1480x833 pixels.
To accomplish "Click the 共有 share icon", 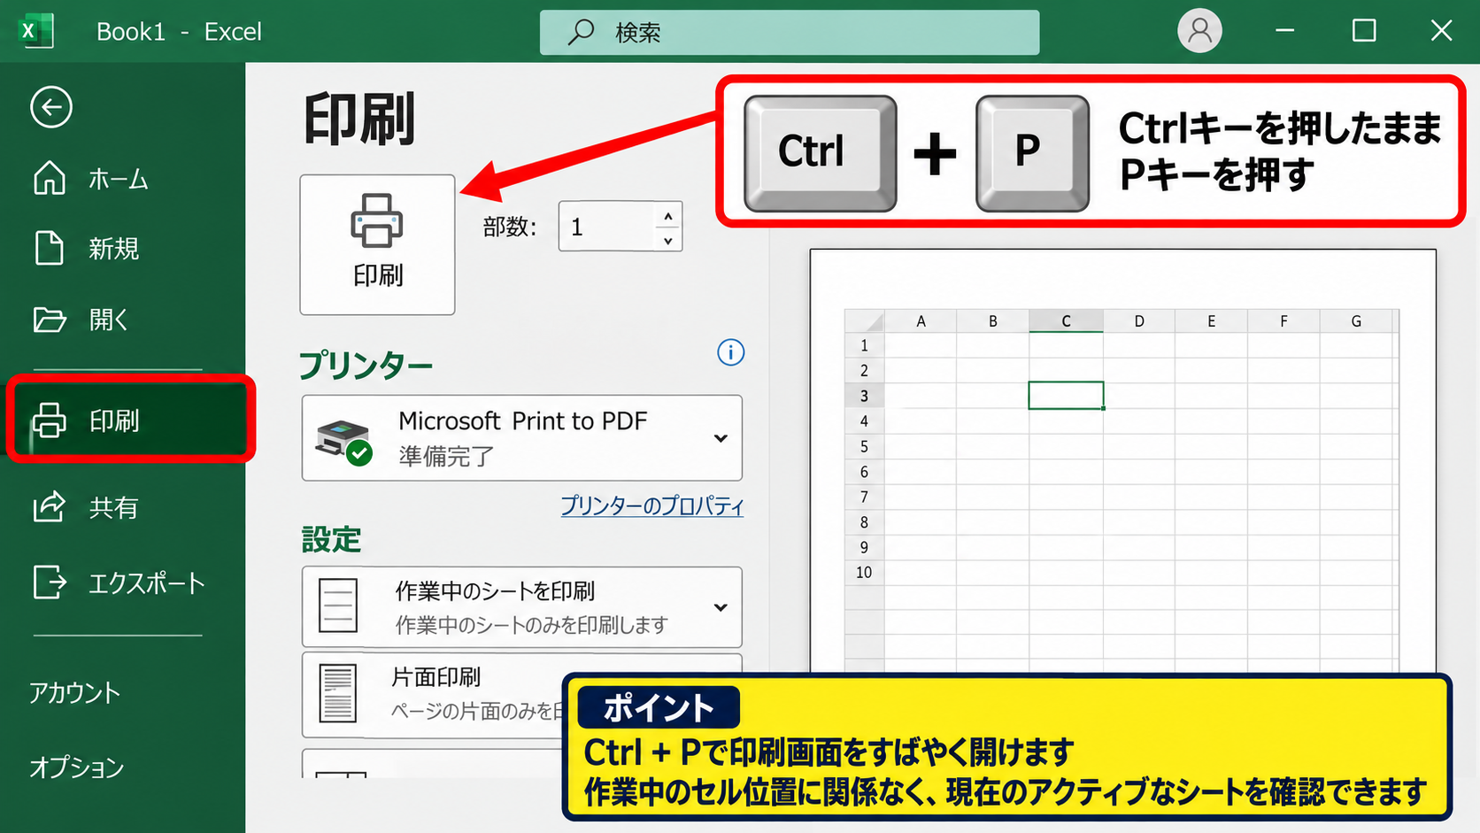I will coord(50,506).
